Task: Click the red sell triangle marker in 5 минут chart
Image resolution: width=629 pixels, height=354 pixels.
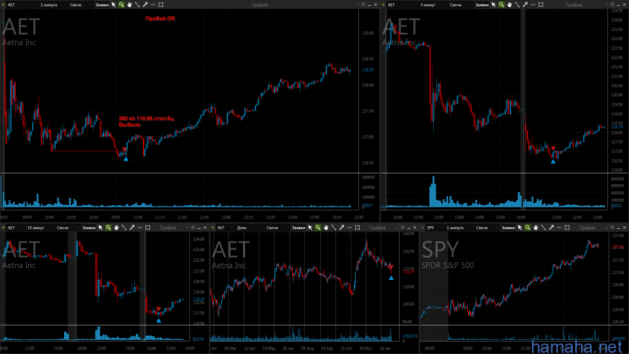Action: click(x=553, y=148)
